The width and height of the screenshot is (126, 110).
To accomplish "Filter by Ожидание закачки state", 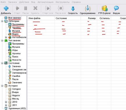I will click(x=19, y=70).
